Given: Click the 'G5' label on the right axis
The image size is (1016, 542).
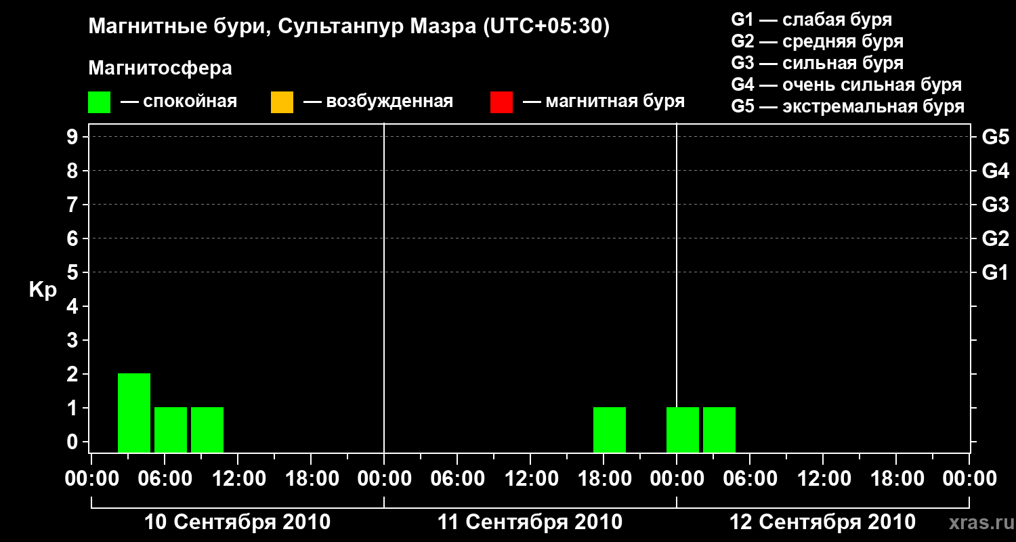Looking at the screenshot, I should (996, 137).
